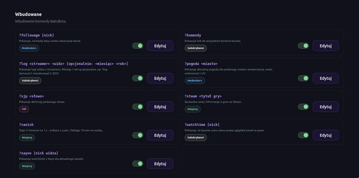This screenshot has width=359, height=178.
Task: Disable the ?followage command toggle
Action: (x=138, y=46)
